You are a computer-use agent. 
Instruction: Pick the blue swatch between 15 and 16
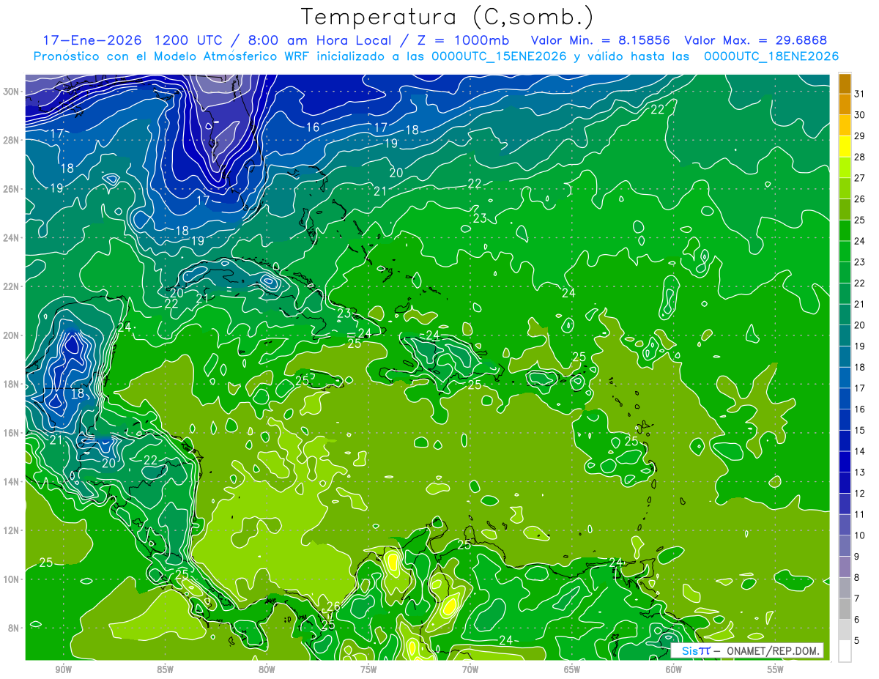pyautogui.click(x=845, y=420)
